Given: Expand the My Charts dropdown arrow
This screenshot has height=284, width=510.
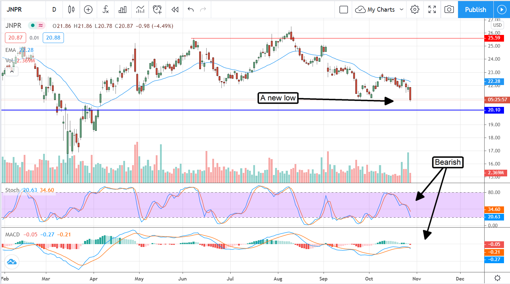Looking at the screenshot, I should 401,10.
